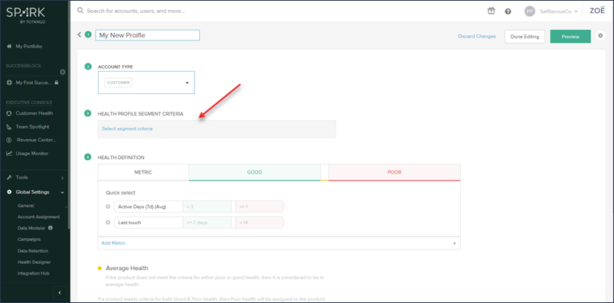Viewport: 614px width, 303px height.
Task: Focus the search accounts field
Action: pyautogui.click(x=136, y=11)
